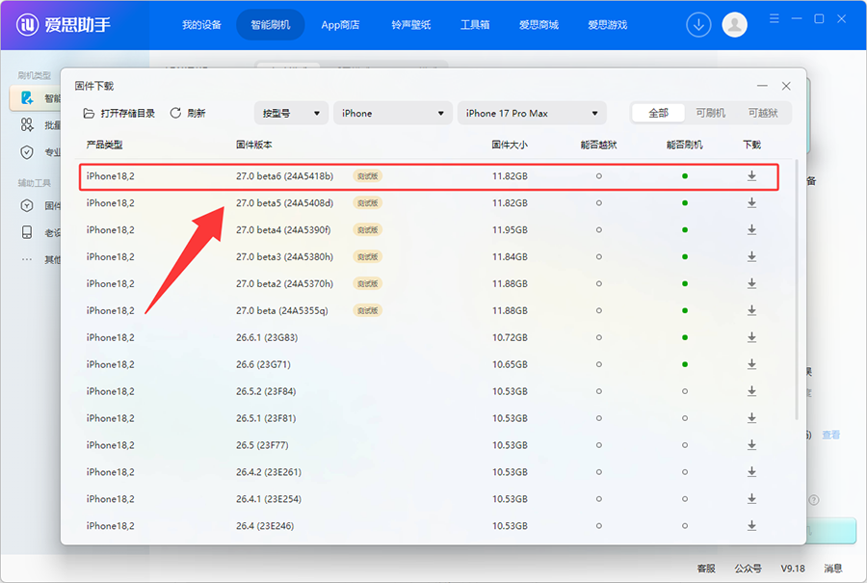Open the iPhone 17 Pro Max model dropdown
The height and width of the screenshot is (583, 867).
coord(532,114)
